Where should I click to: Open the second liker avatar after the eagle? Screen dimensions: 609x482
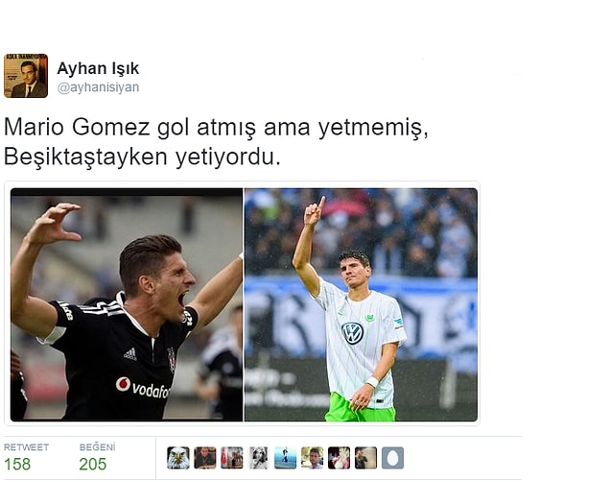[205, 457]
